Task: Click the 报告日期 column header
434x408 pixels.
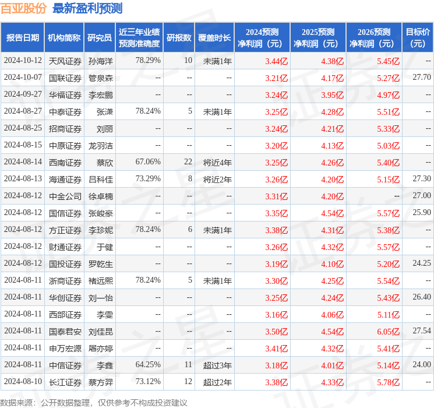Action: (22, 38)
